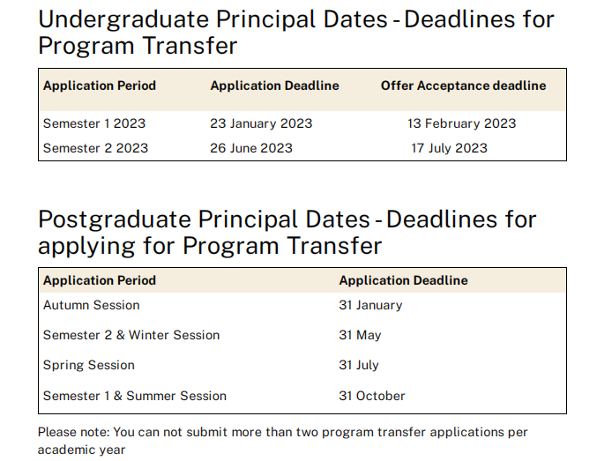Viewport: 597px width, 461px height.
Task: Click the Please note text about two applications
Action: click(282, 441)
